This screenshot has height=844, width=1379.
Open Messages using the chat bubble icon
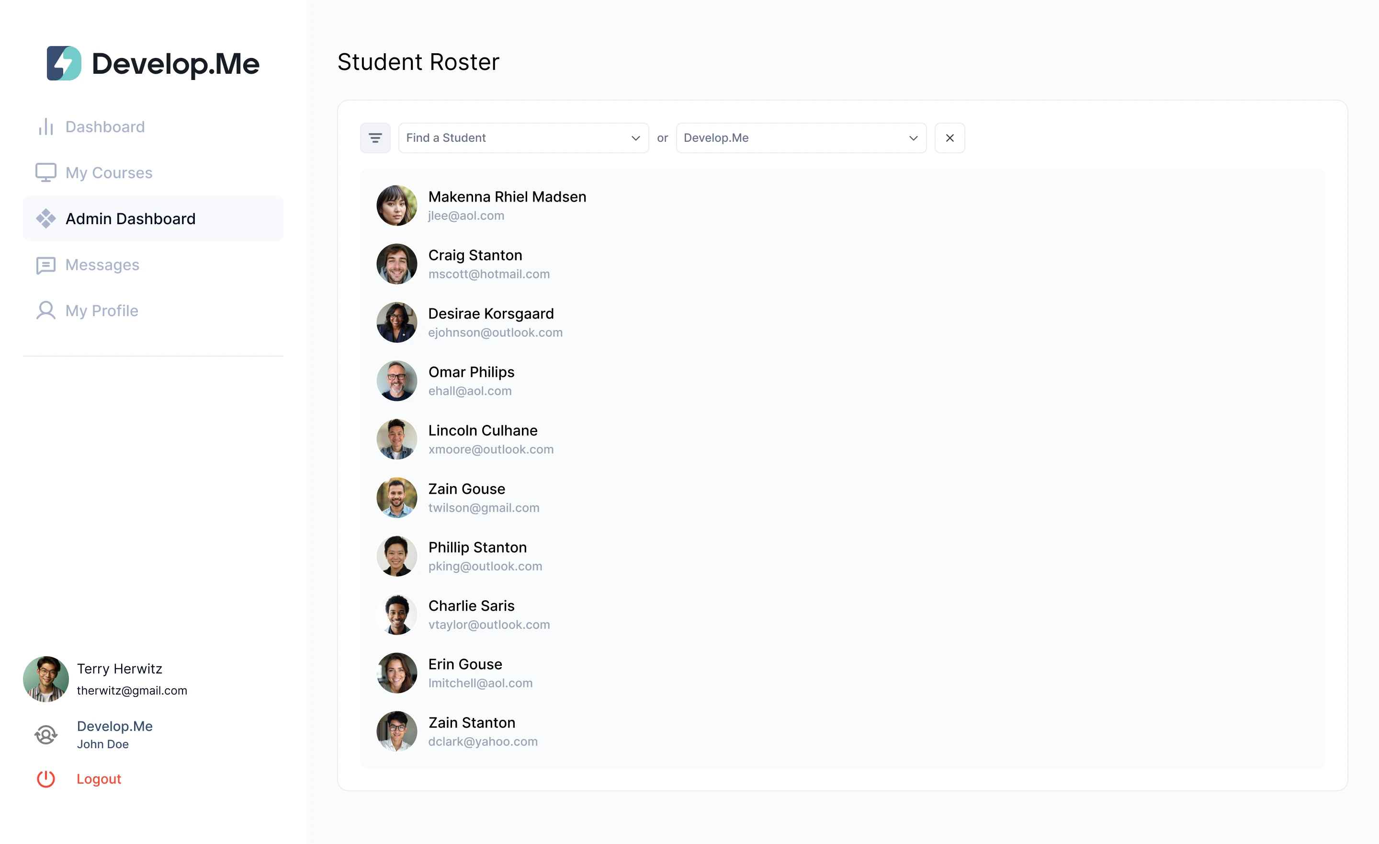45,265
